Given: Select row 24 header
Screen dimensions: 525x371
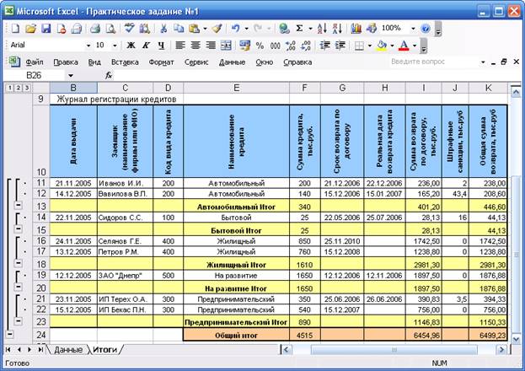Looking at the screenshot, I should click(40, 335).
